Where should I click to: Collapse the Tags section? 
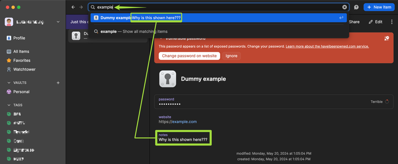point(9,105)
